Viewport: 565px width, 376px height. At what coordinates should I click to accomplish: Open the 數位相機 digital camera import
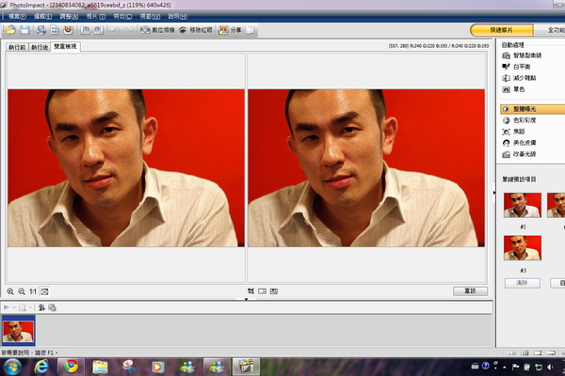(x=157, y=30)
